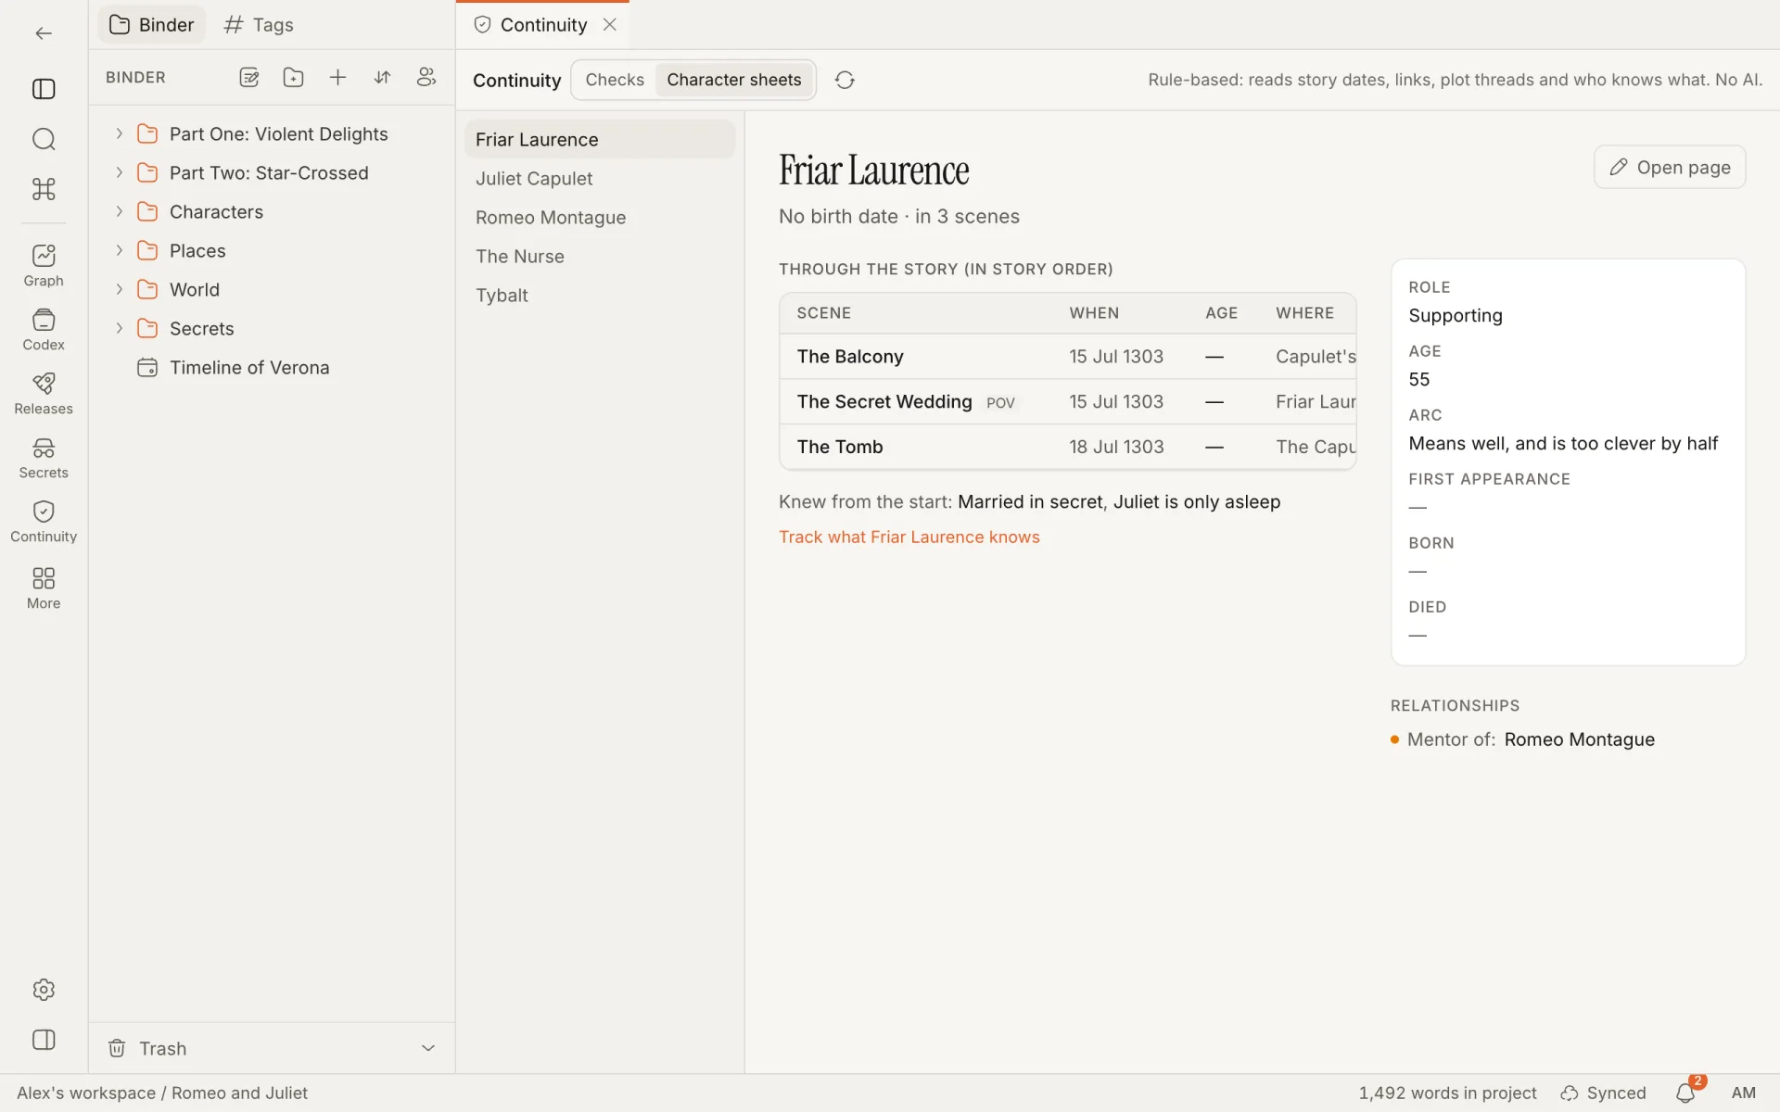Click the plus icon in binder toolbar

click(x=337, y=78)
